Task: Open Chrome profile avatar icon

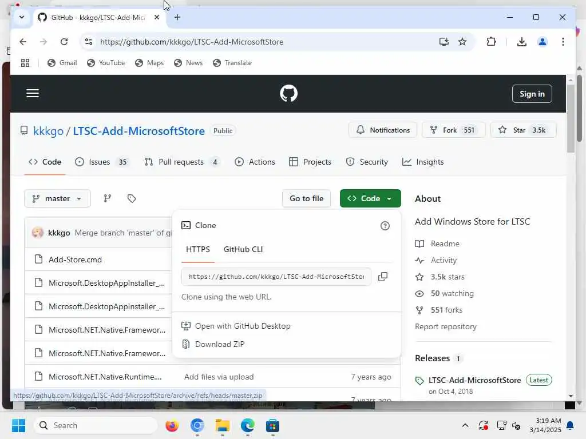Action: [543, 42]
